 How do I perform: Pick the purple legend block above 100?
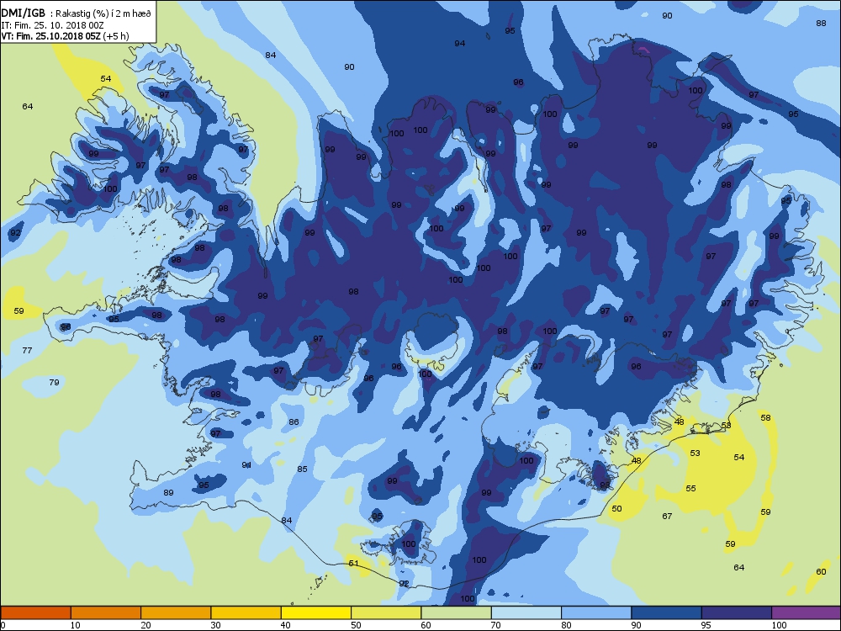tap(807, 612)
